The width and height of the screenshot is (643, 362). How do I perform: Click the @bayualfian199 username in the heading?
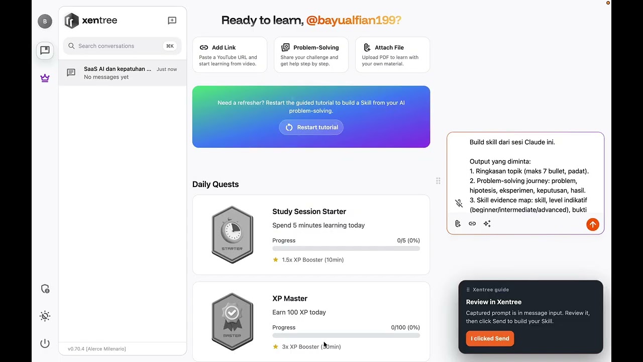(354, 21)
